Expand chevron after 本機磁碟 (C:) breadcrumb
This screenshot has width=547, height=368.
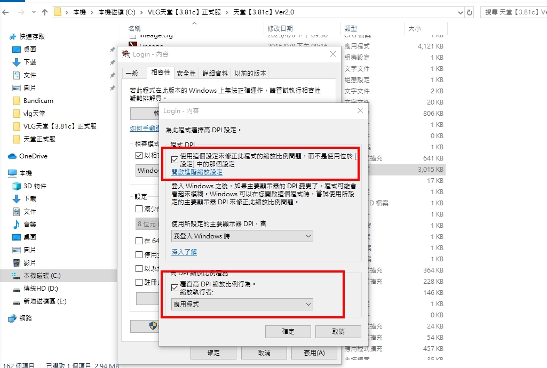point(141,12)
